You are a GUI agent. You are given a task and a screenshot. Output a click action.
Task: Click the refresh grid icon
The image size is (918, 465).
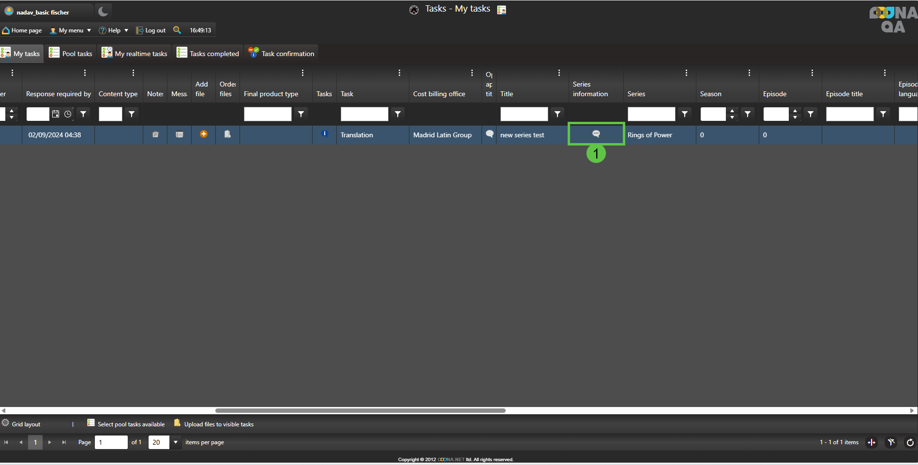click(910, 442)
